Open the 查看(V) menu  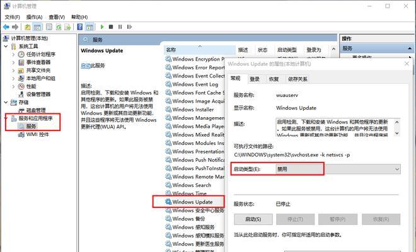[57, 17]
